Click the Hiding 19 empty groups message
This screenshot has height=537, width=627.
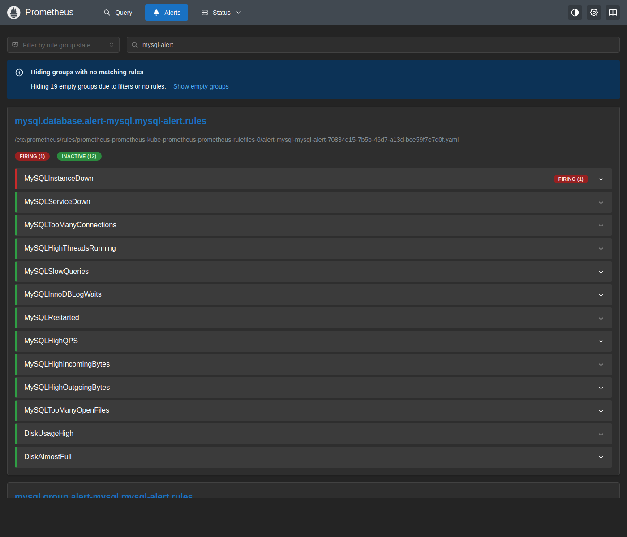click(99, 86)
